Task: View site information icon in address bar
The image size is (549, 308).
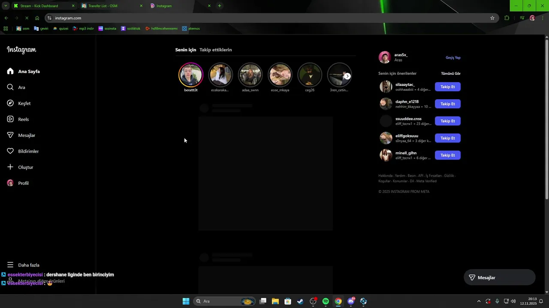Action: (x=50, y=18)
